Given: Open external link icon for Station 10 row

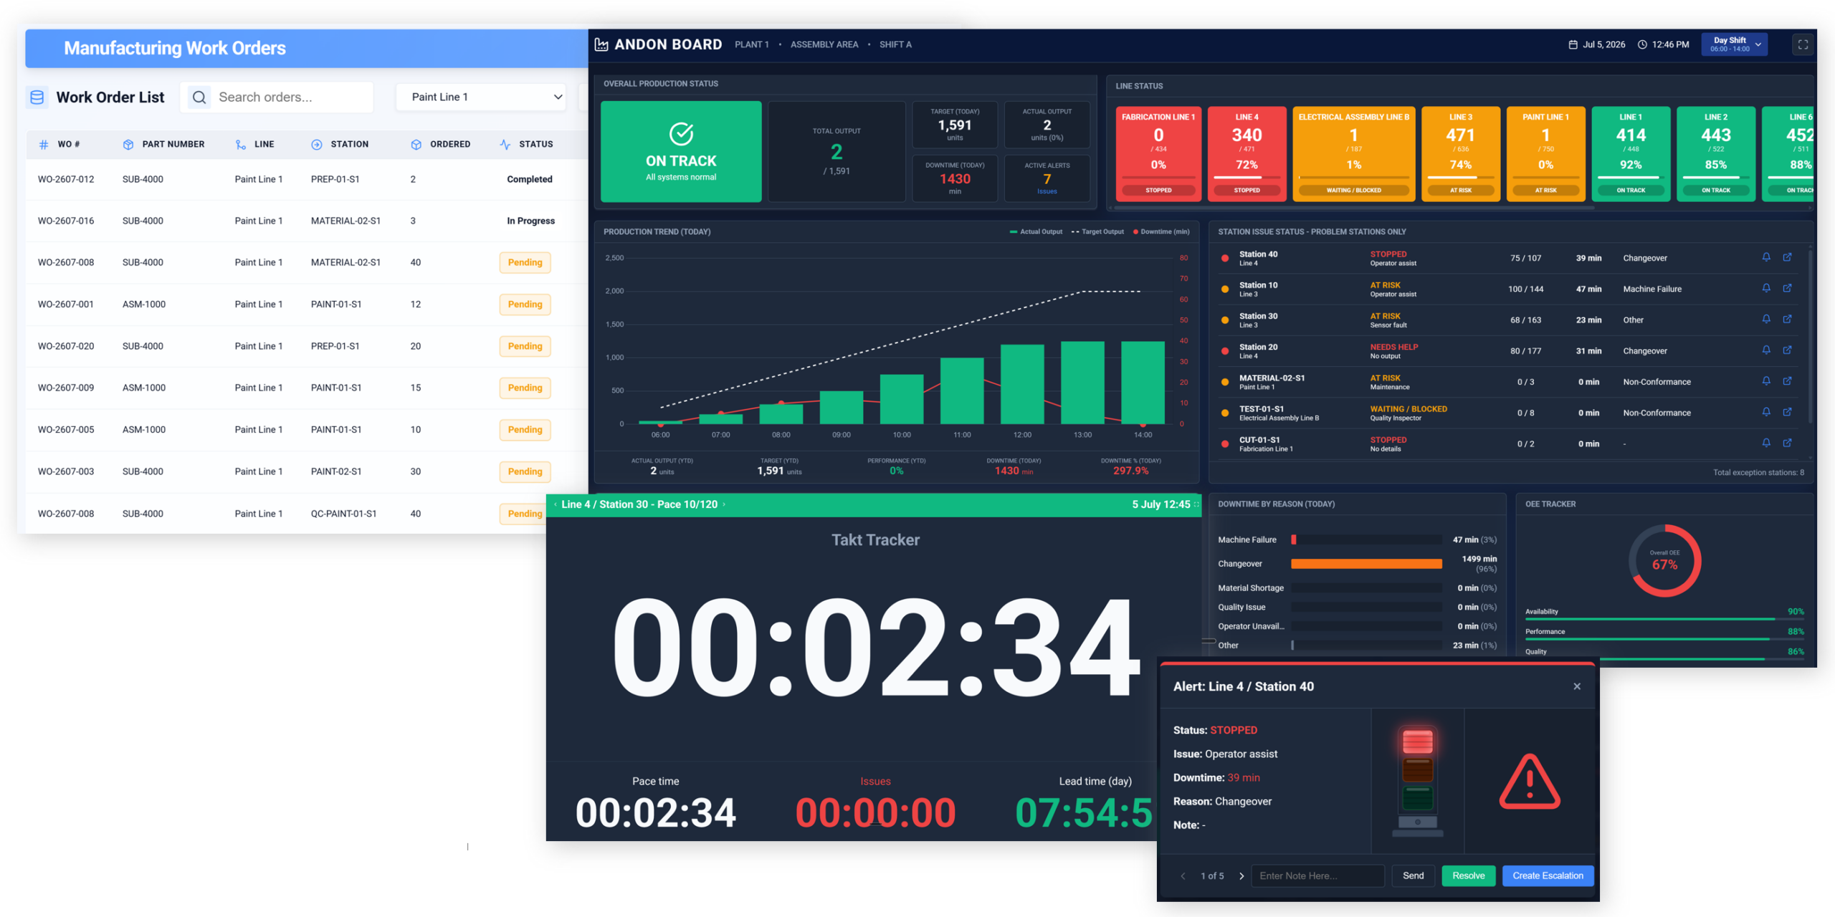Looking at the screenshot, I should [x=1788, y=287].
